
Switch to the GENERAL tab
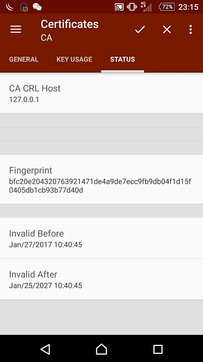[x=24, y=59]
